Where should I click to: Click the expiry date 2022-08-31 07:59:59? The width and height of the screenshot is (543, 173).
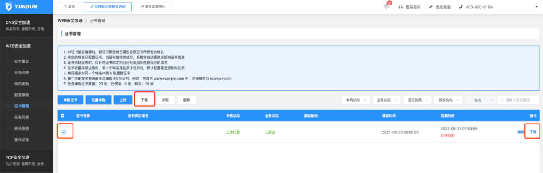459,128
